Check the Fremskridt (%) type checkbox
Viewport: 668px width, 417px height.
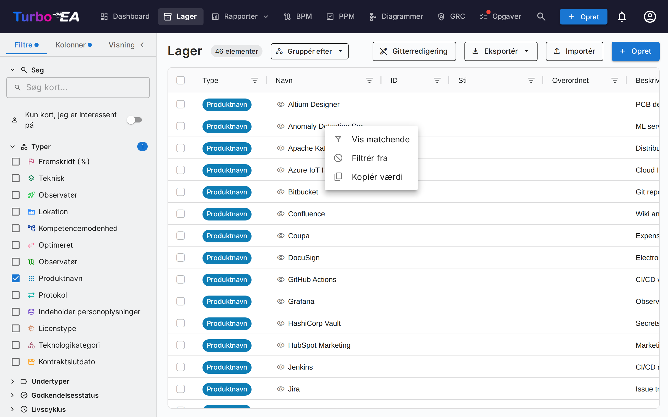pyautogui.click(x=16, y=162)
